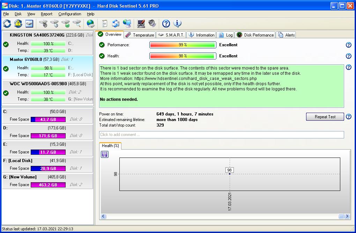Click the chart scrollbar left arrow
This screenshot has height=233, width=356.
click(x=104, y=216)
